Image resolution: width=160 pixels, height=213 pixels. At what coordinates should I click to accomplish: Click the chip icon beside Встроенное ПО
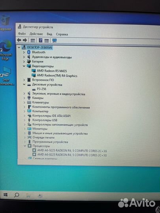29,80
